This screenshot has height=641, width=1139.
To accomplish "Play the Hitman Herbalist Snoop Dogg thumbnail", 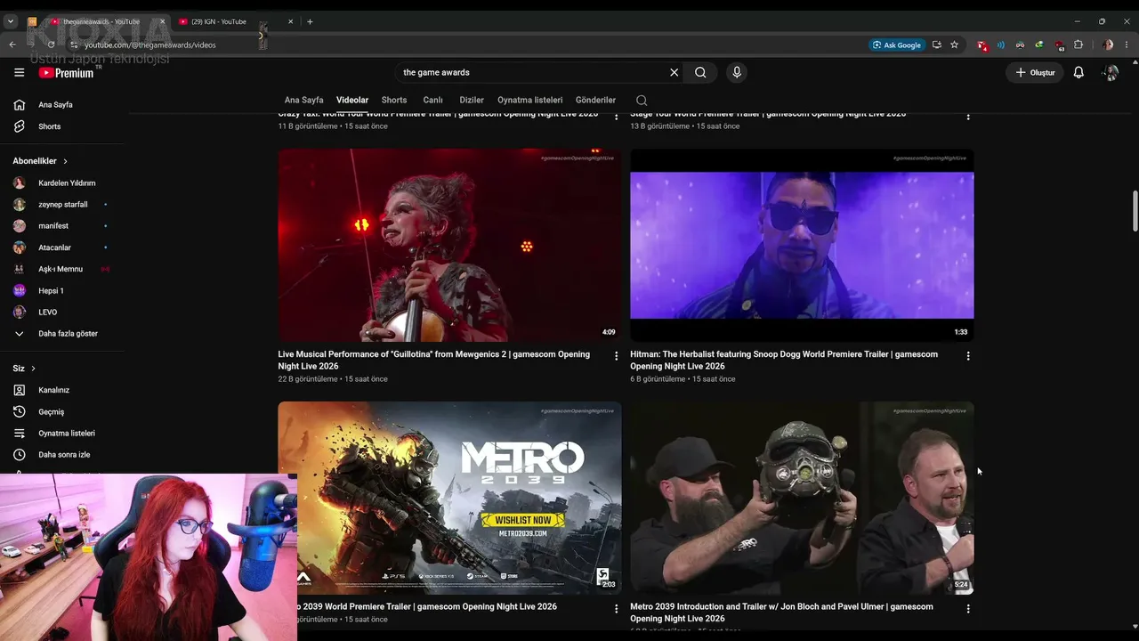I will click(802, 245).
